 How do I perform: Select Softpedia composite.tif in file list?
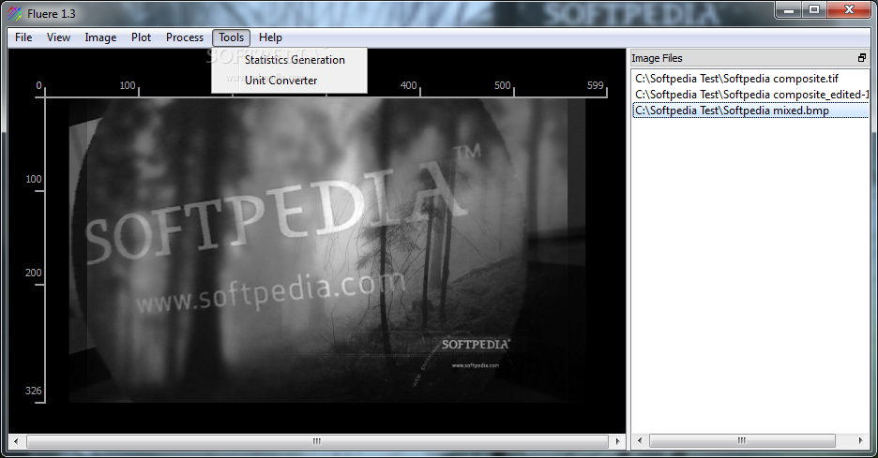click(750, 79)
